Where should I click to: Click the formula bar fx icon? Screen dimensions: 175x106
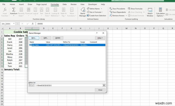[x=33, y=24]
